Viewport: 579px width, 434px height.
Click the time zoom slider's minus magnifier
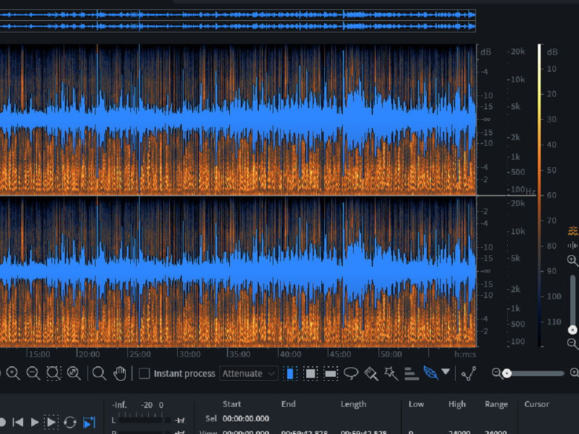(496, 373)
